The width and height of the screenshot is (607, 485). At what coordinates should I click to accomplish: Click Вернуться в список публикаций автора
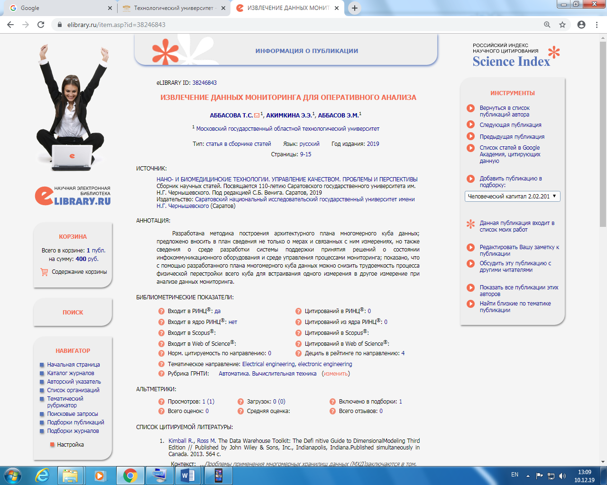click(x=505, y=111)
